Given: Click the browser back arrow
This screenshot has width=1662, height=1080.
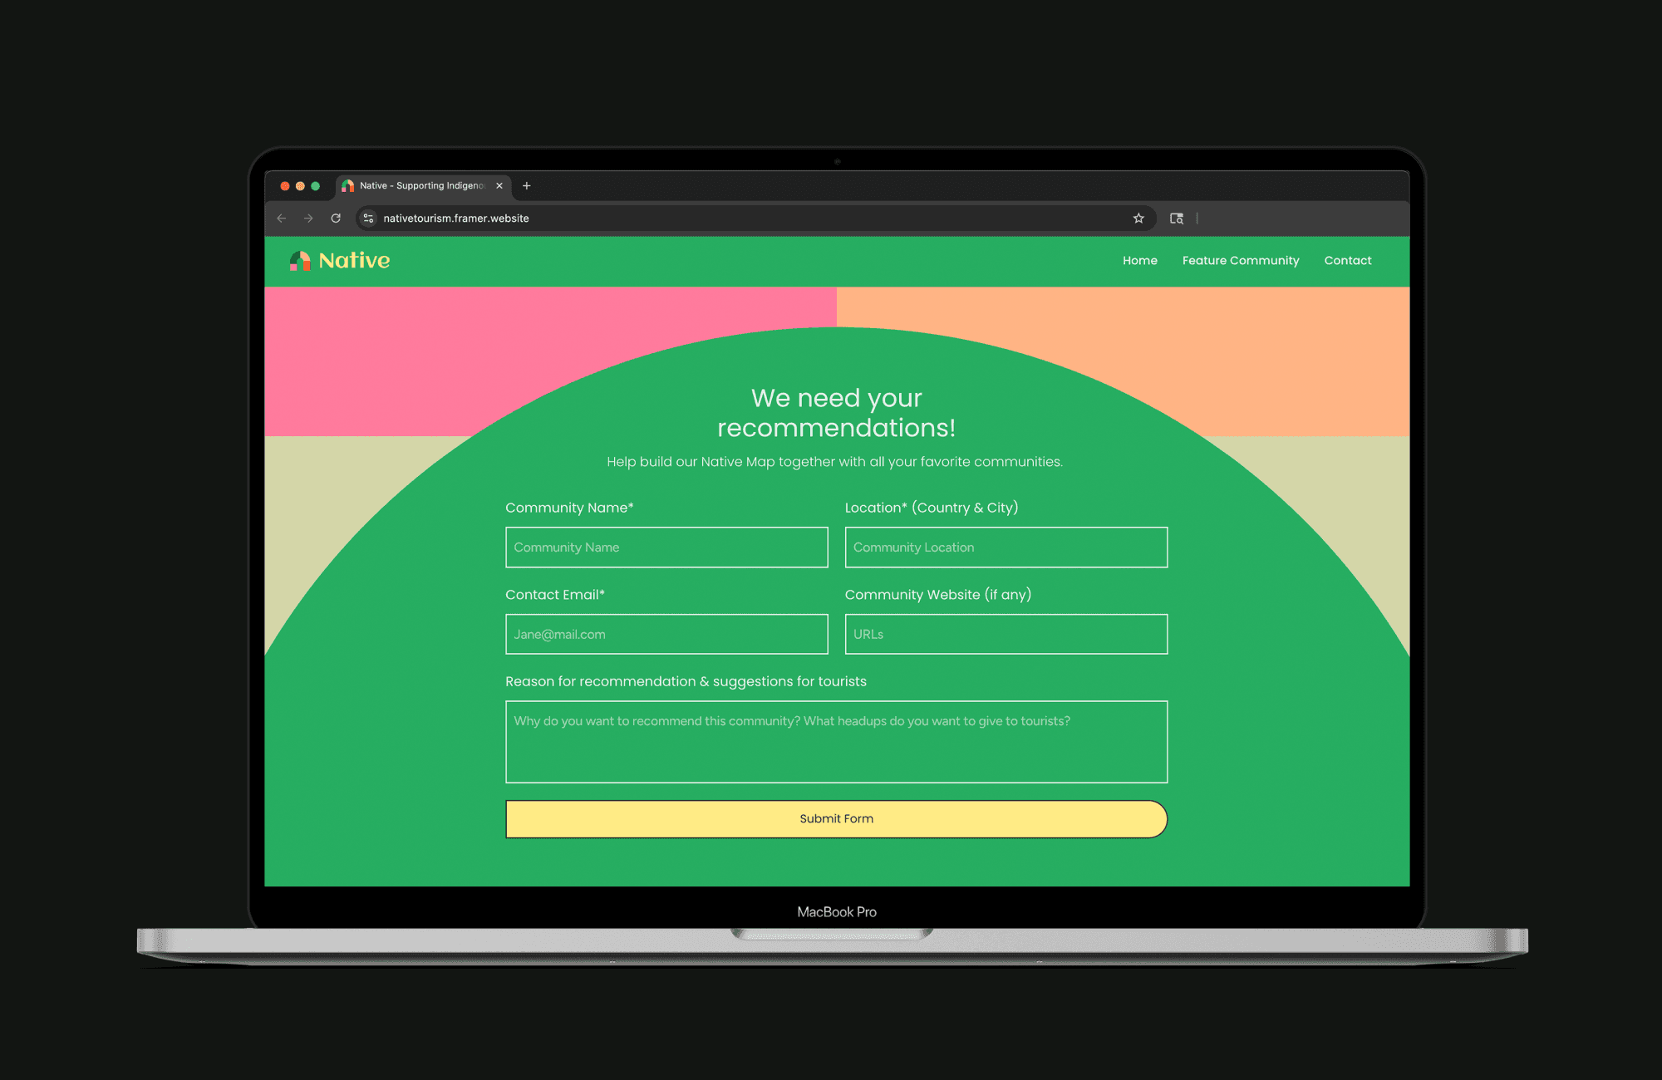Looking at the screenshot, I should click(x=282, y=218).
